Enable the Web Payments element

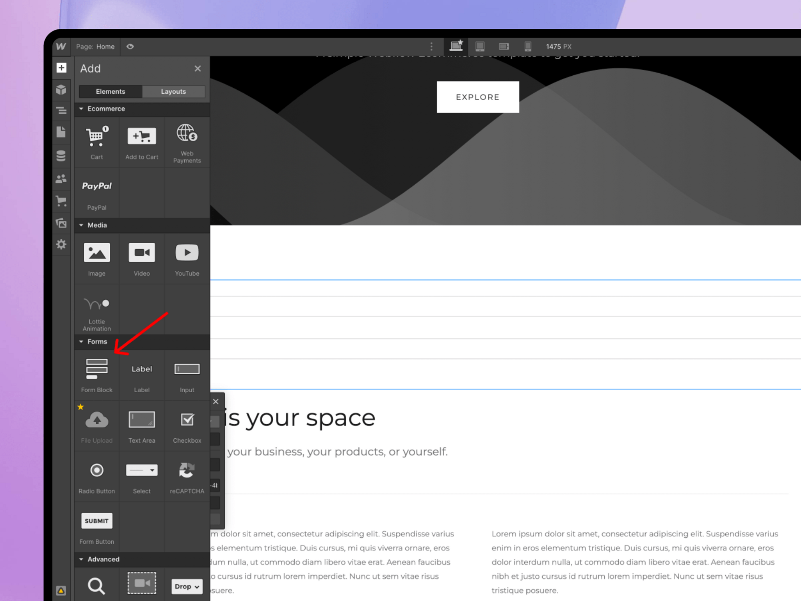[187, 142]
